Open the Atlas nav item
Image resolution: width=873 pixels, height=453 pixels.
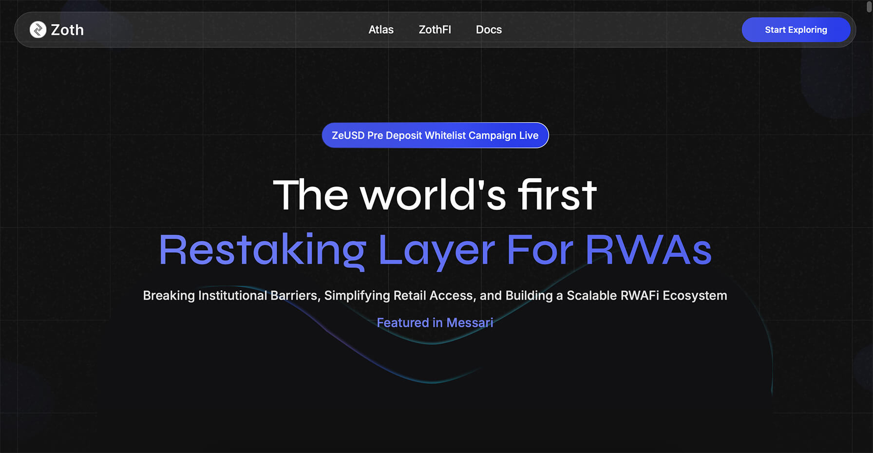point(381,30)
